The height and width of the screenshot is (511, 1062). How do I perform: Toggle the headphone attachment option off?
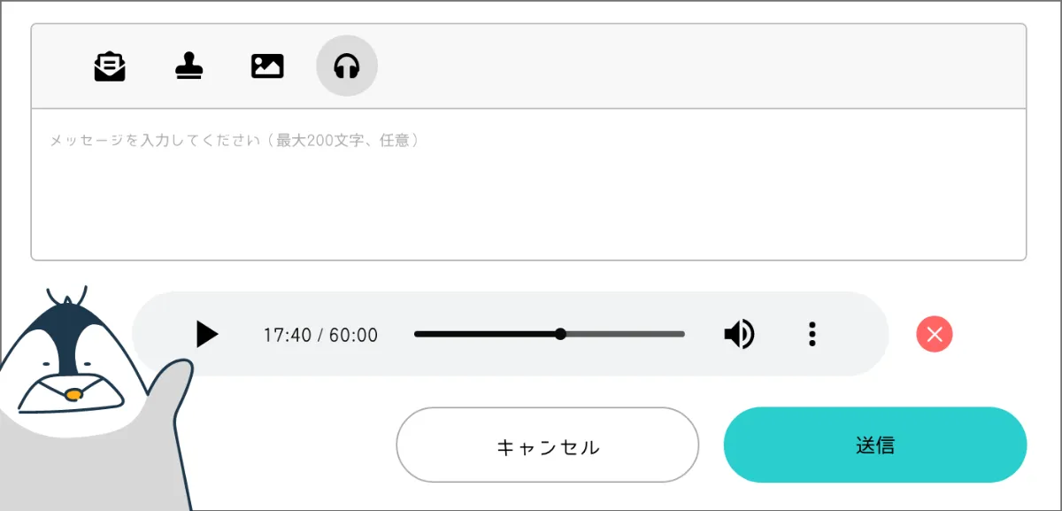click(346, 64)
